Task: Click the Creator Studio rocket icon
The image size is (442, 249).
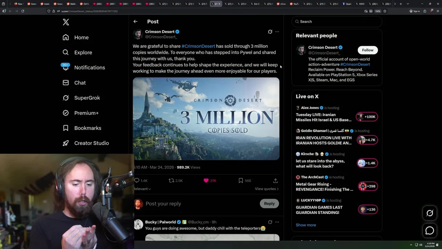Action: 66,143
